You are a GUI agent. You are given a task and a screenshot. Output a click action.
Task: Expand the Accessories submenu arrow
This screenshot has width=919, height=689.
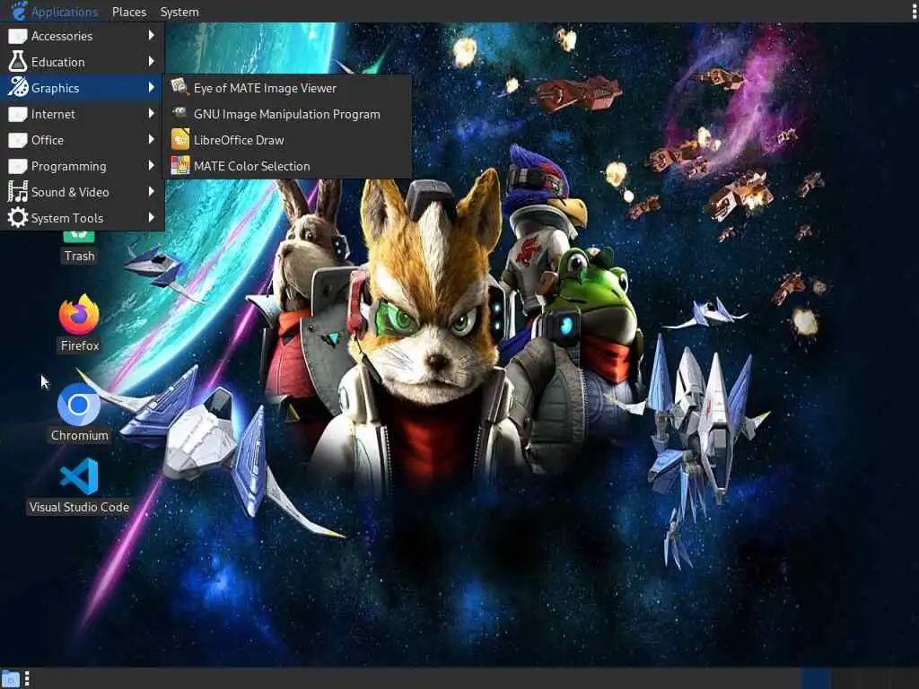point(151,35)
